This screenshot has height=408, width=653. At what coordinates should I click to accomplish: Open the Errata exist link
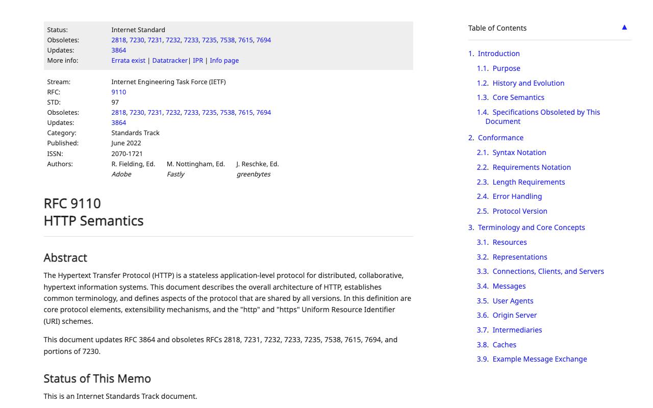pos(128,60)
